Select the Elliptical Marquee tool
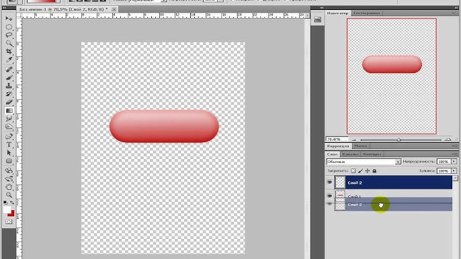This screenshot has height=259, width=461. [x=9, y=27]
